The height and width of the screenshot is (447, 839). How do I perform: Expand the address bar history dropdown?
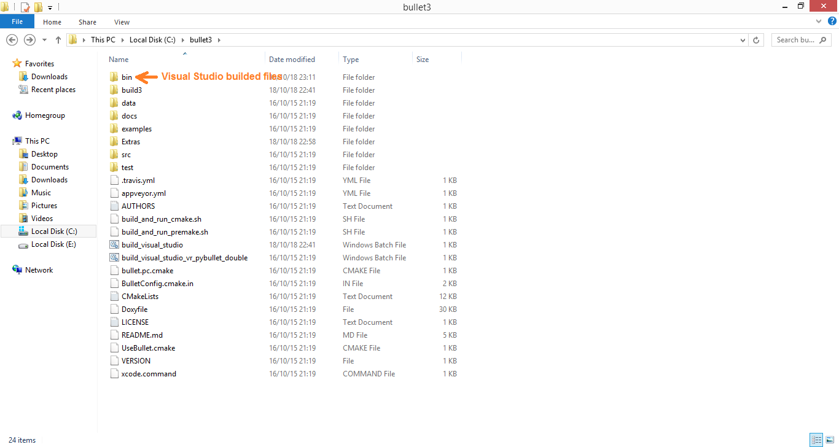[x=743, y=40]
